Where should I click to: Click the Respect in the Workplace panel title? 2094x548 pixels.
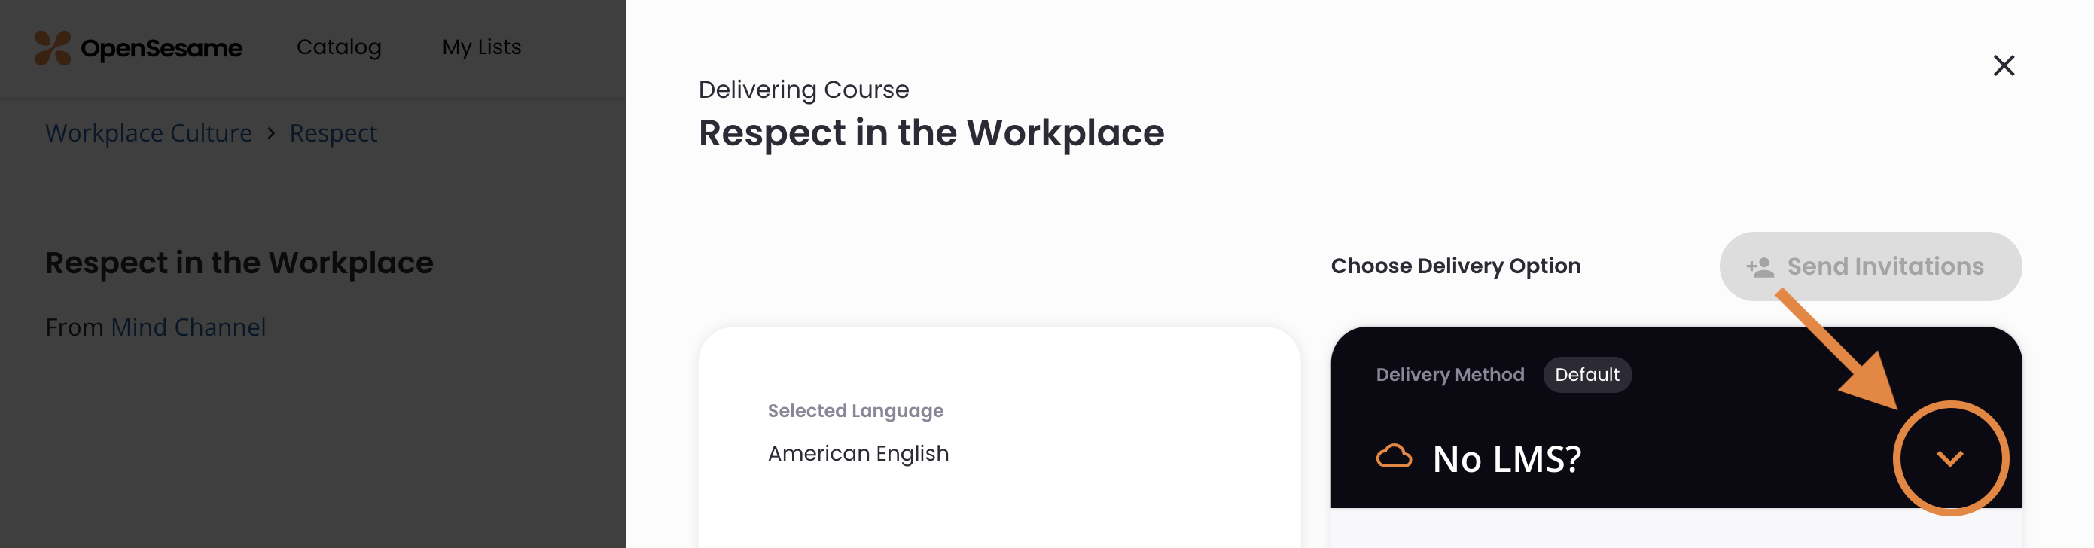click(x=931, y=132)
